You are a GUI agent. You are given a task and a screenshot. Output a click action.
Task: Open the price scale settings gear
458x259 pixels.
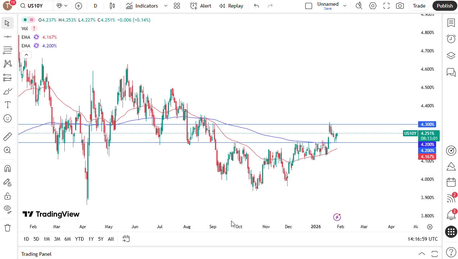[x=430, y=227]
